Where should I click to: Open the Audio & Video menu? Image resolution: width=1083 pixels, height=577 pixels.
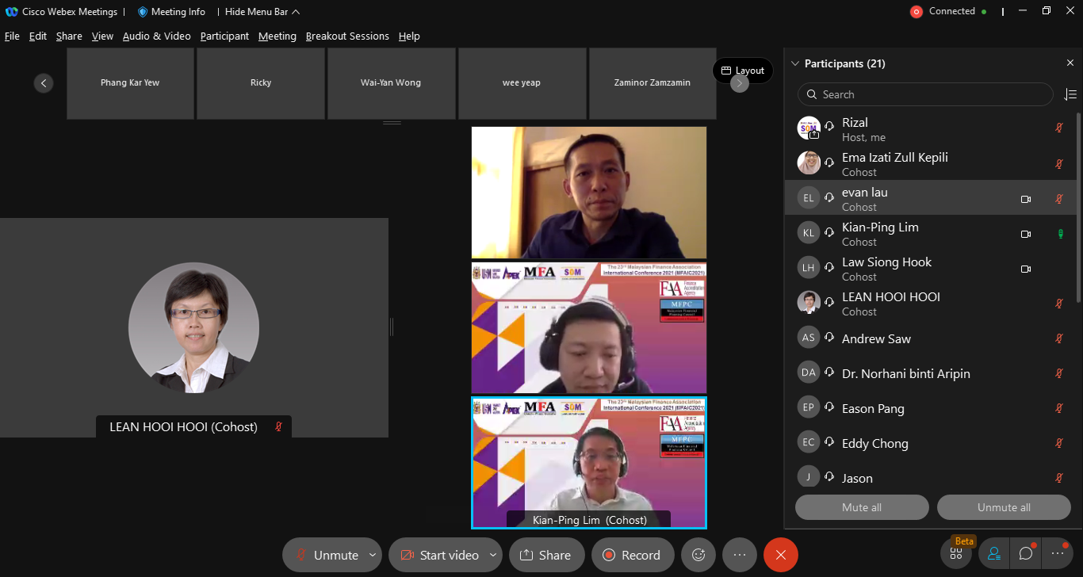tap(156, 36)
